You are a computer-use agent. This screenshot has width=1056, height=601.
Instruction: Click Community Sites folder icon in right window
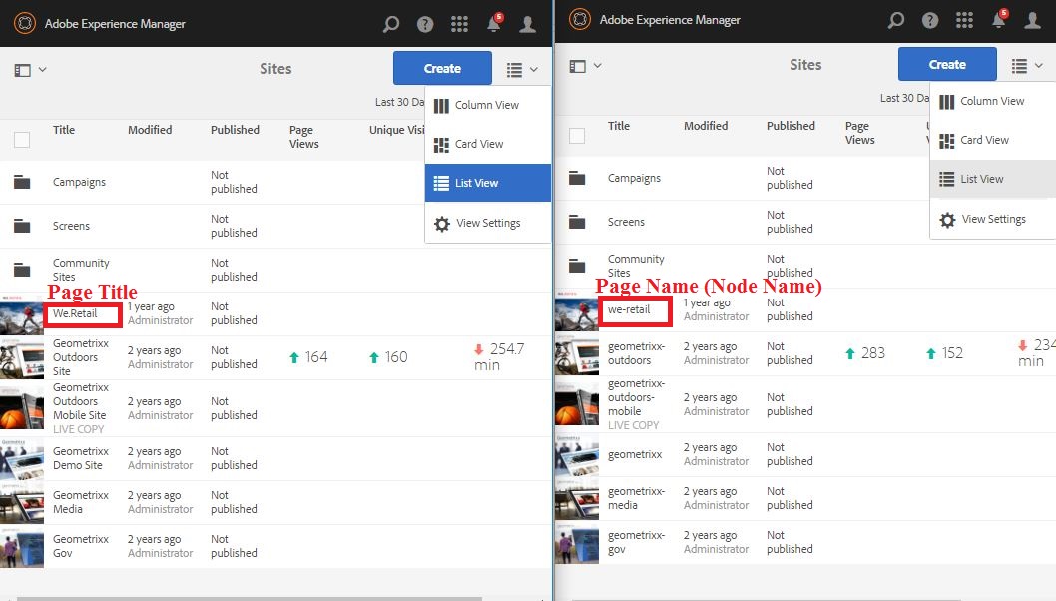577,266
